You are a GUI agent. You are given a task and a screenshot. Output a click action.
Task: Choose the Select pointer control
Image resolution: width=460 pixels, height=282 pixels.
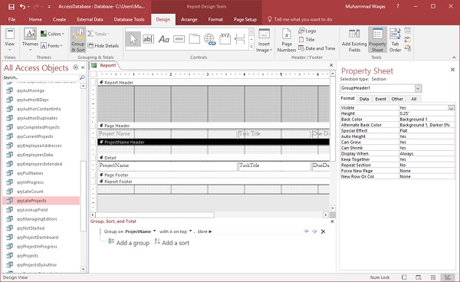133,39
